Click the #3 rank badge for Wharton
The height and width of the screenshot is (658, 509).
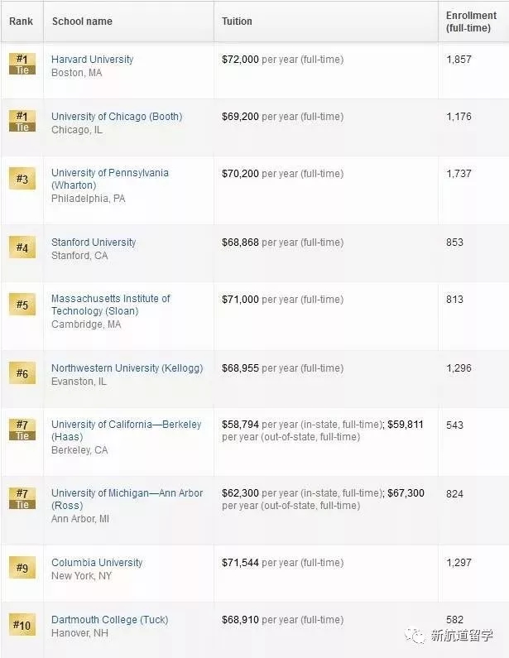22,179
